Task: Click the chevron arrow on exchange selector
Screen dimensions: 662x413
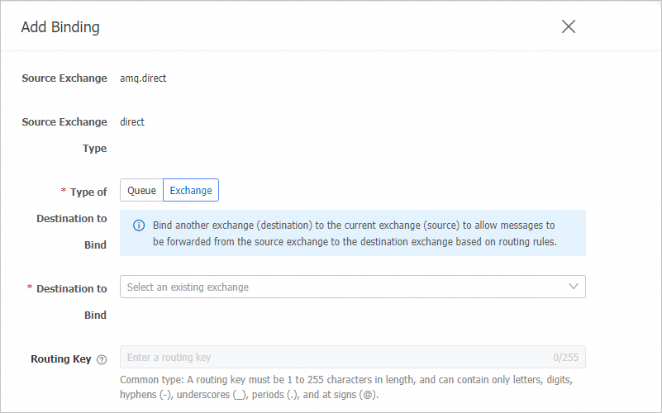Action: (x=574, y=287)
